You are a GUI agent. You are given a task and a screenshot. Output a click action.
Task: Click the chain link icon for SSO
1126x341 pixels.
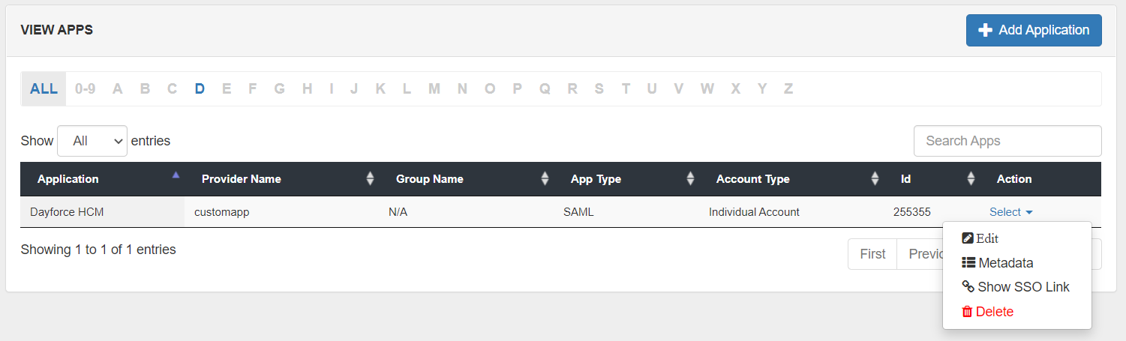click(x=968, y=287)
